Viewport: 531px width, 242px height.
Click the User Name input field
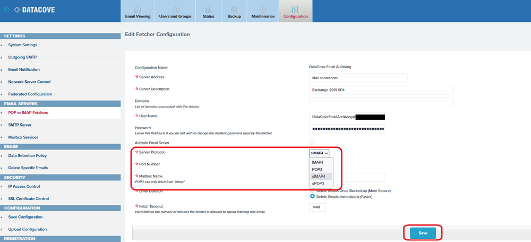[347, 117]
